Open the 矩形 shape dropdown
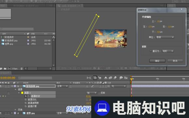189x118 pixels. click(x=168, y=51)
